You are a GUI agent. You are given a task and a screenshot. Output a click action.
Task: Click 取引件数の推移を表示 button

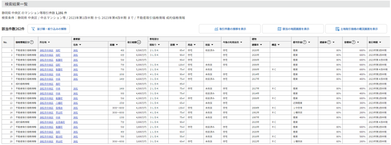[230, 29]
